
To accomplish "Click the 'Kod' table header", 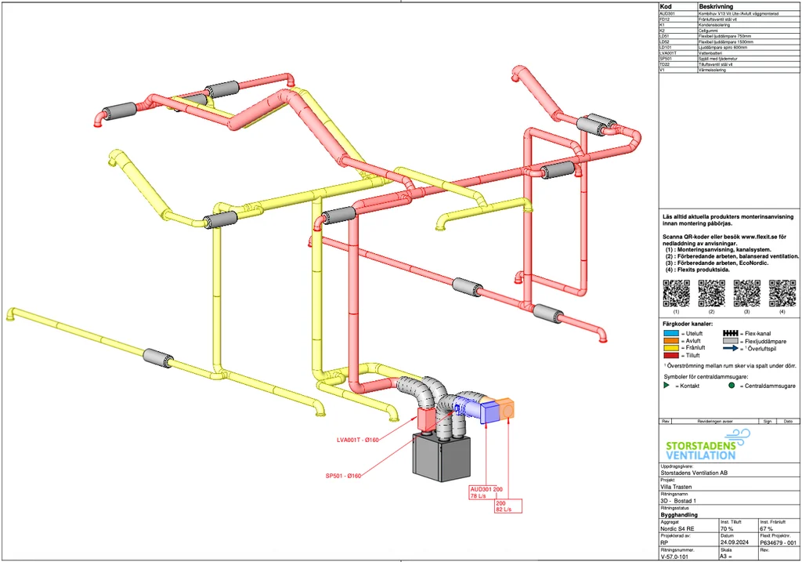I will (x=666, y=6).
